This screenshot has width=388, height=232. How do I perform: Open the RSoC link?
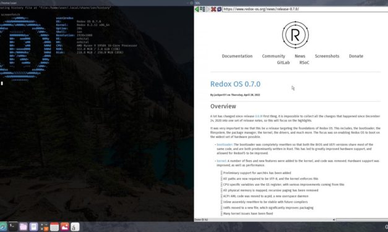[x=304, y=62]
